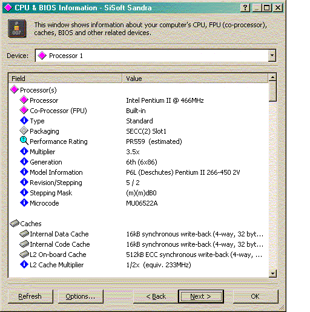310x312 pixels.
Task: Click the title bar help question mark
Action: 245,8
